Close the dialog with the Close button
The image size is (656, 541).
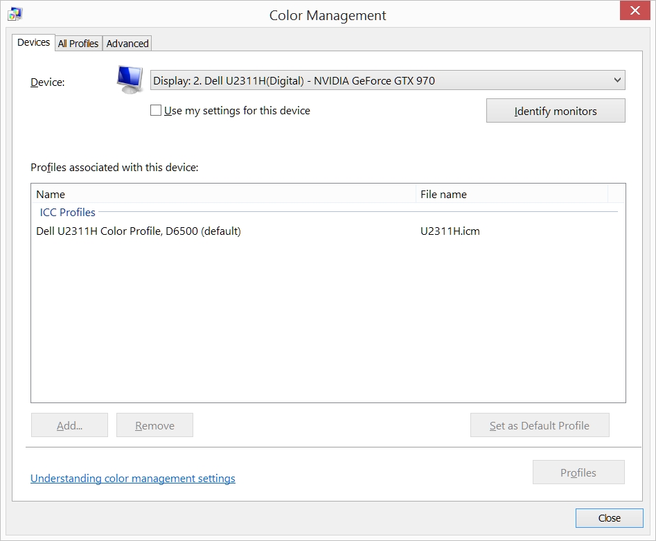609,518
